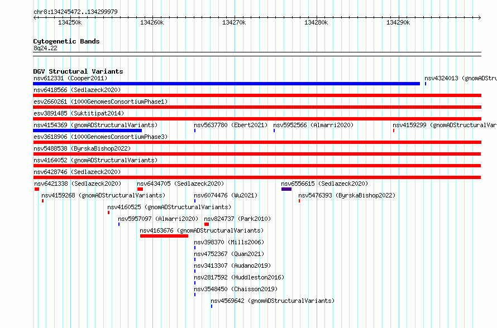Select the small red nsv6434705 bar
This screenshot has width=497, height=328.
(140, 189)
